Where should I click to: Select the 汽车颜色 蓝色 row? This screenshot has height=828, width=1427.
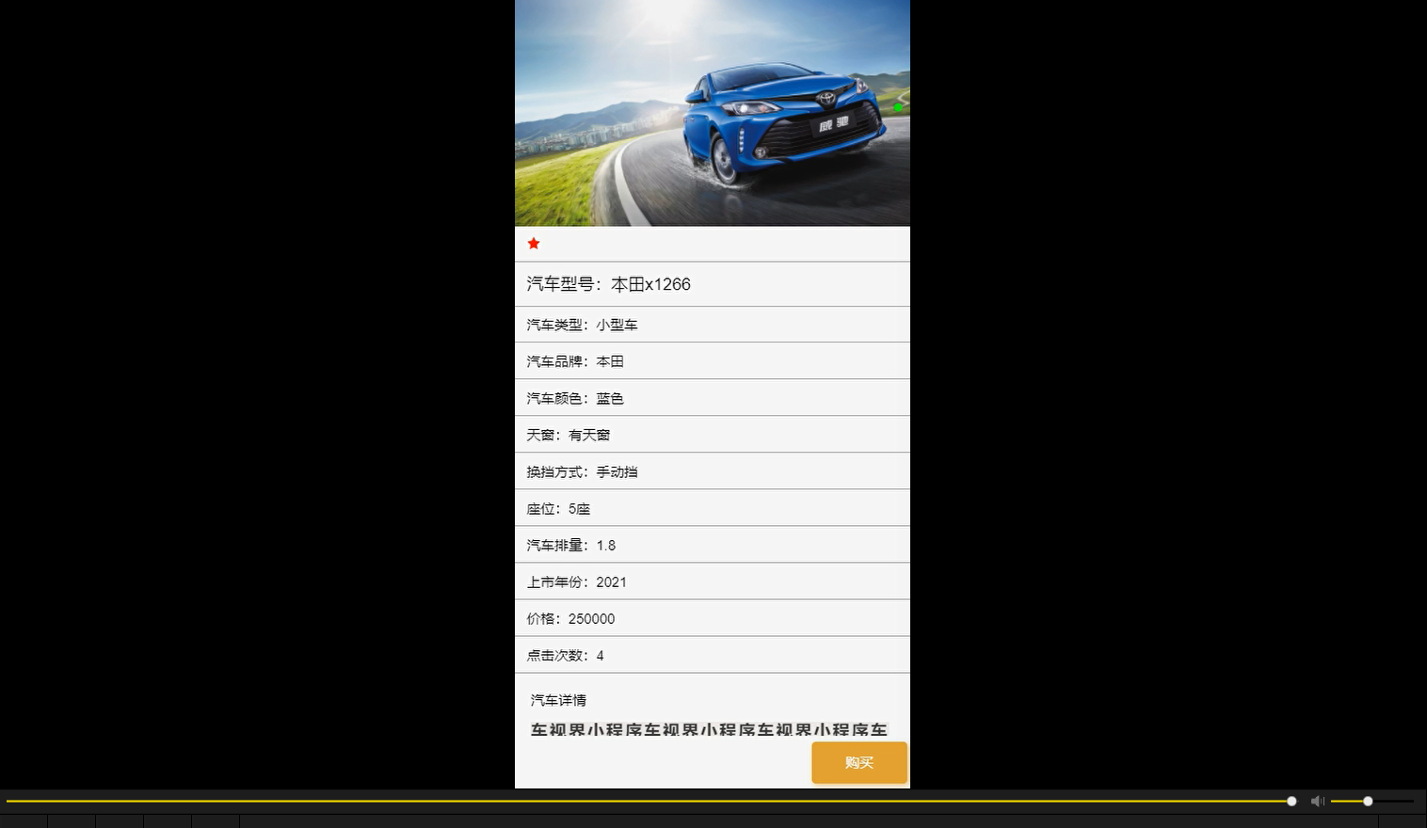712,397
